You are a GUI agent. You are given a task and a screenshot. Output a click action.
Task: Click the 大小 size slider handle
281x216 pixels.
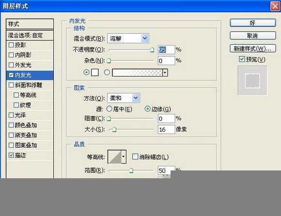114,129
